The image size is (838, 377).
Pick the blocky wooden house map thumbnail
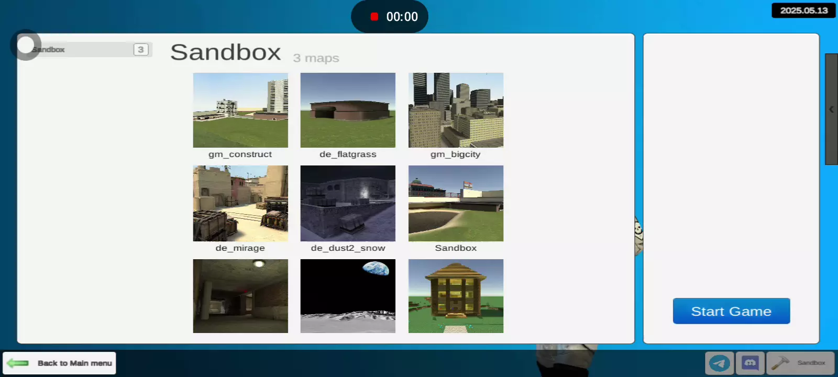tap(456, 296)
